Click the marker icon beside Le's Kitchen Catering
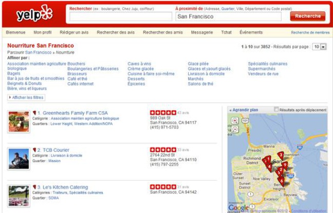 point(34,187)
